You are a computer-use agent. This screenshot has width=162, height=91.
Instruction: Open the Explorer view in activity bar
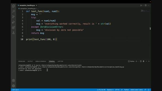point(13,6)
